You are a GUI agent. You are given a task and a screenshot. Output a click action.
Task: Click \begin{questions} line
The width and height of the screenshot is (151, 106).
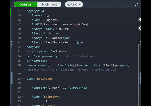pyautogui.click(x=40, y=79)
